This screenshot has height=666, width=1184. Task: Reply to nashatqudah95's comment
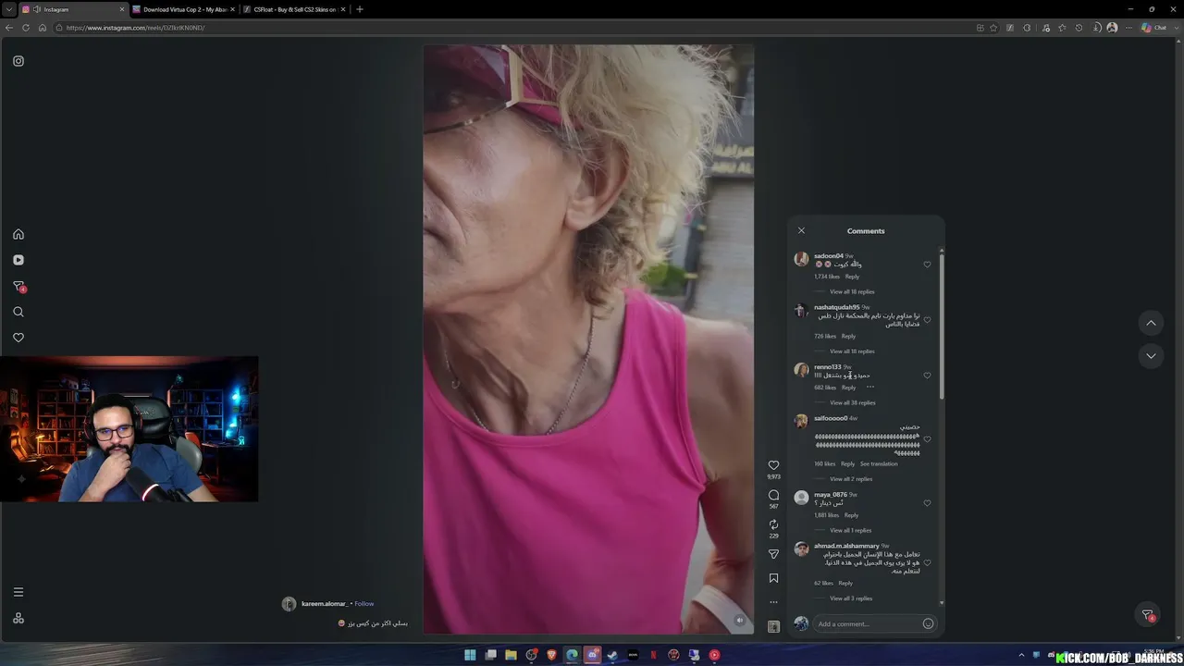[848, 336]
